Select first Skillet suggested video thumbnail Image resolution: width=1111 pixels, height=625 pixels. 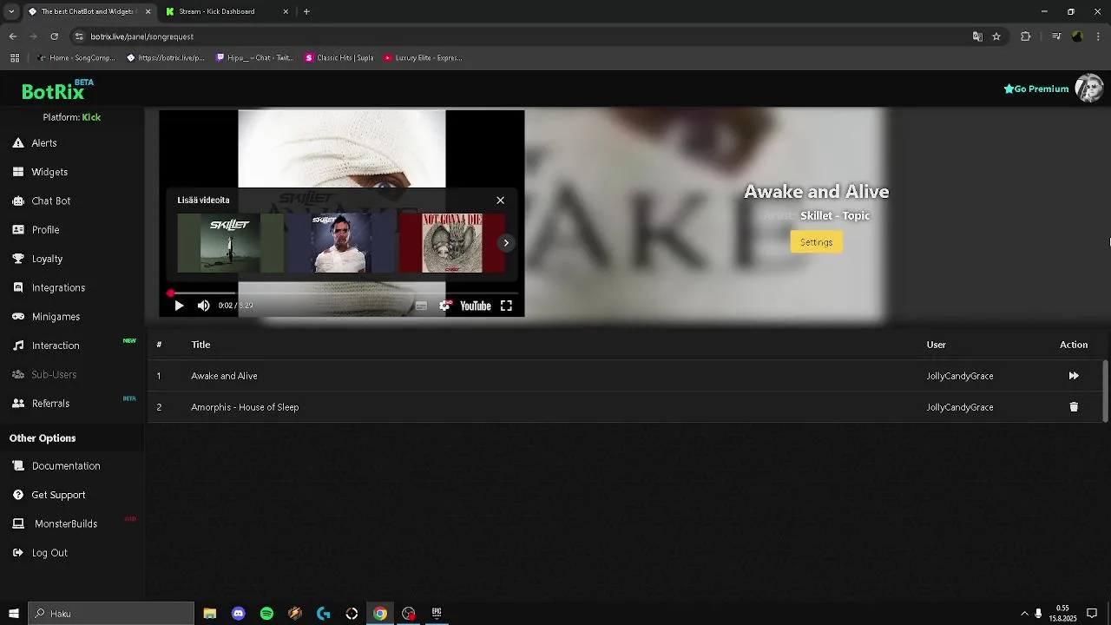click(230, 243)
